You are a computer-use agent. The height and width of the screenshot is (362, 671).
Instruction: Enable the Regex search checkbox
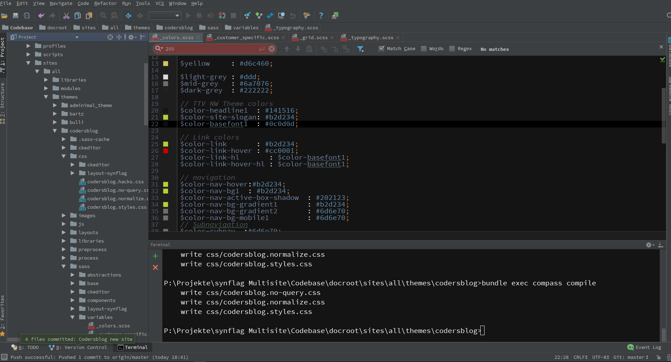(x=452, y=49)
